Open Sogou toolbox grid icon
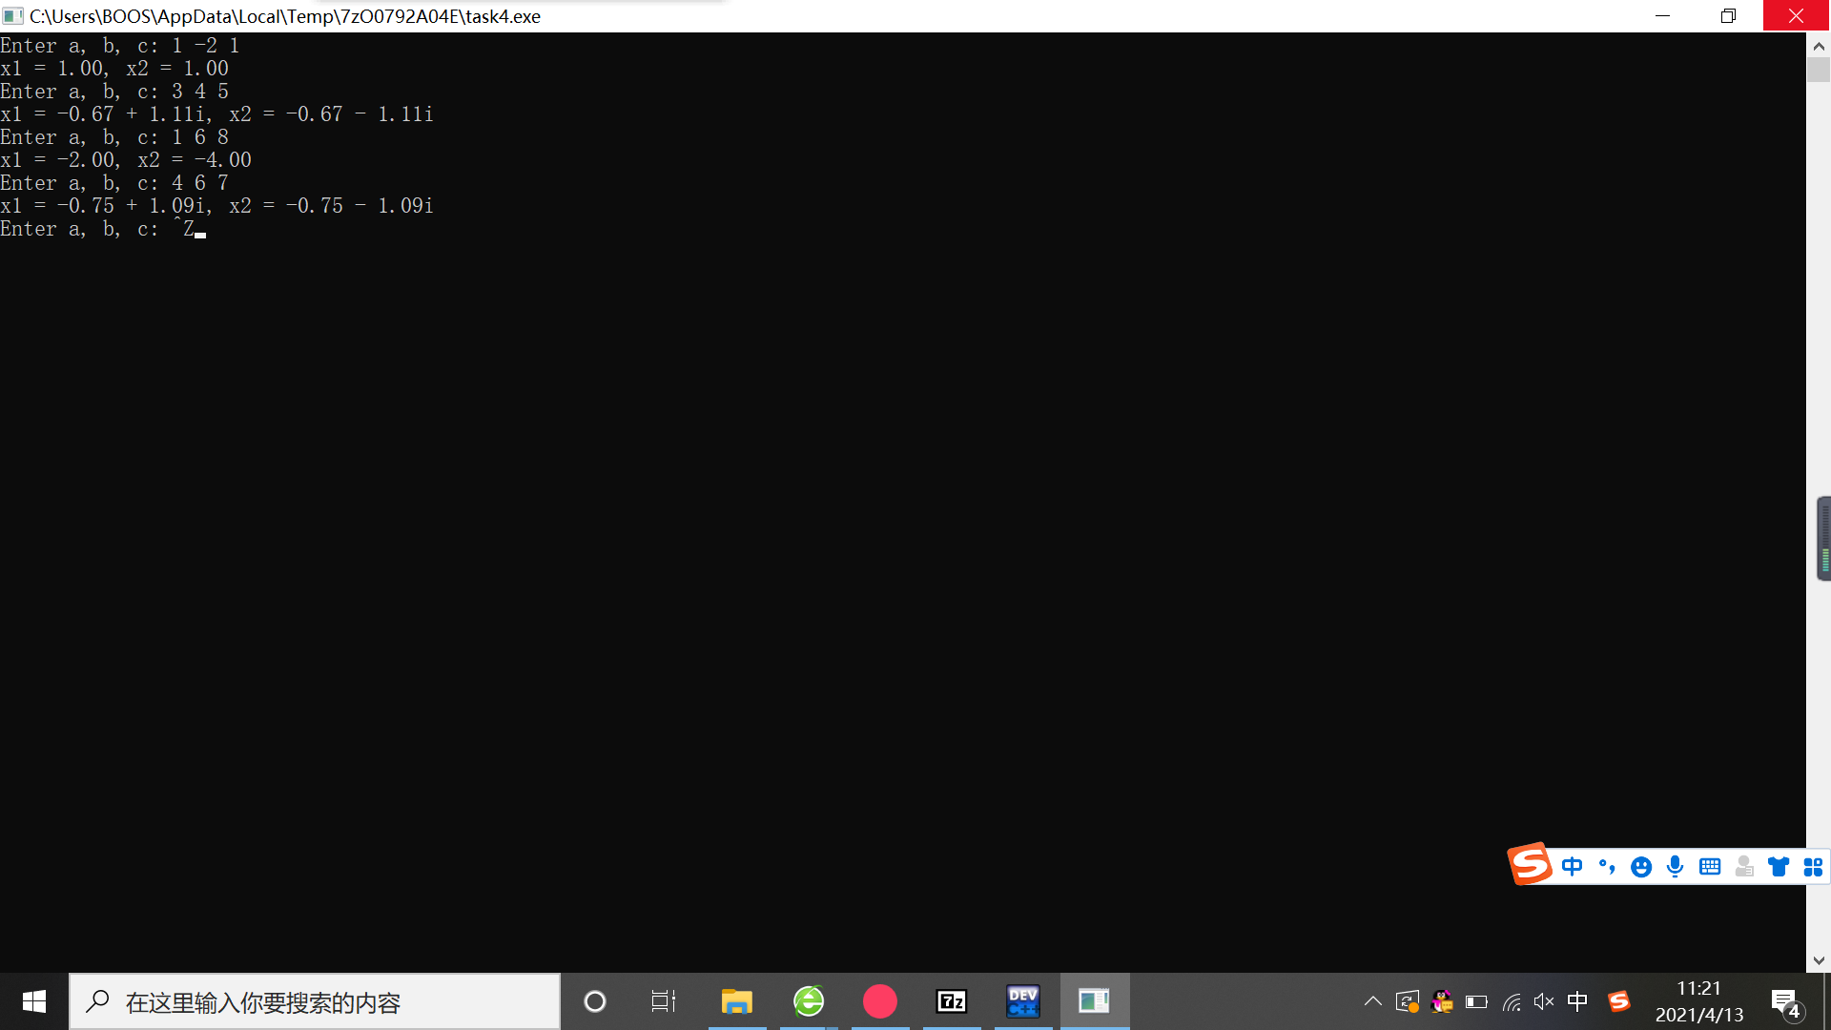The width and height of the screenshot is (1831, 1030). (x=1813, y=866)
